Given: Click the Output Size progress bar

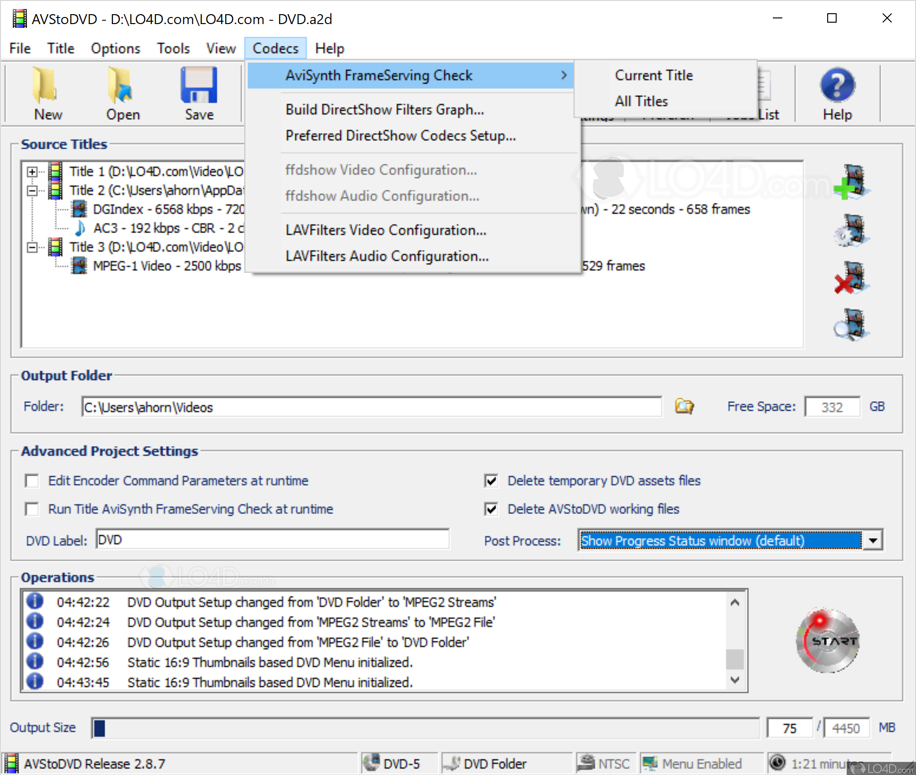Looking at the screenshot, I should [x=425, y=728].
